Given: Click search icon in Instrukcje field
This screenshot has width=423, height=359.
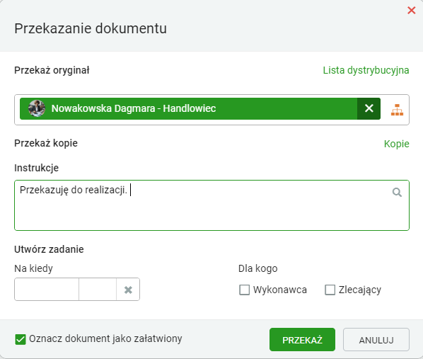Looking at the screenshot, I should pyautogui.click(x=397, y=193).
